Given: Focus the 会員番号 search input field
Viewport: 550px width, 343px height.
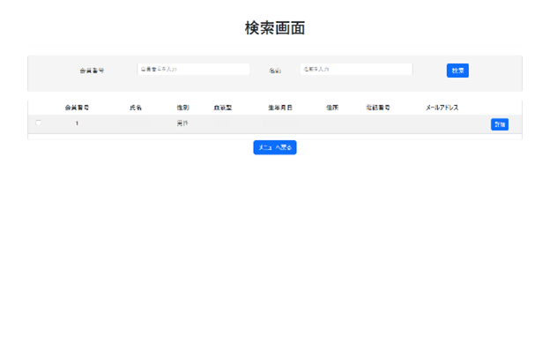Looking at the screenshot, I should pyautogui.click(x=193, y=69).
